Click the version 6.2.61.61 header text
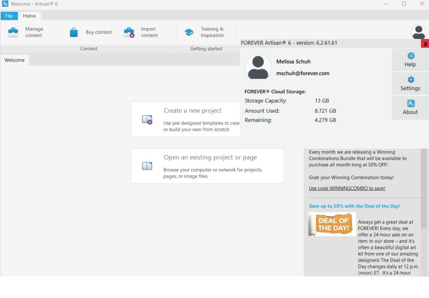The image size is (429, 298). [289, 43]
